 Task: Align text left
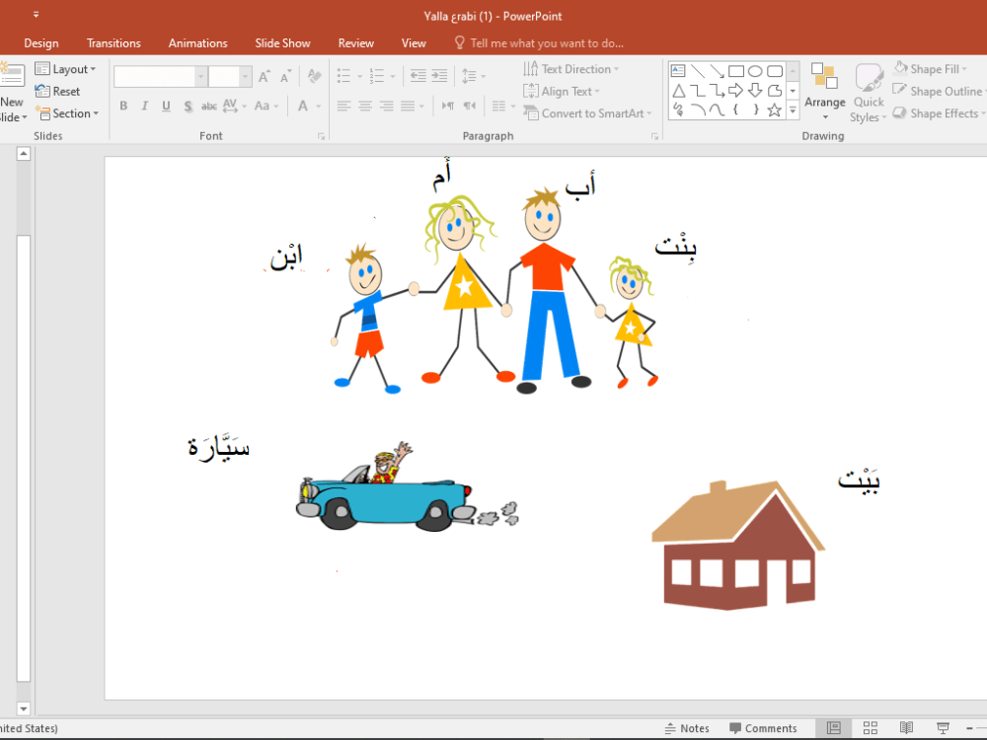pyautogui.click(x=343, y=106)
